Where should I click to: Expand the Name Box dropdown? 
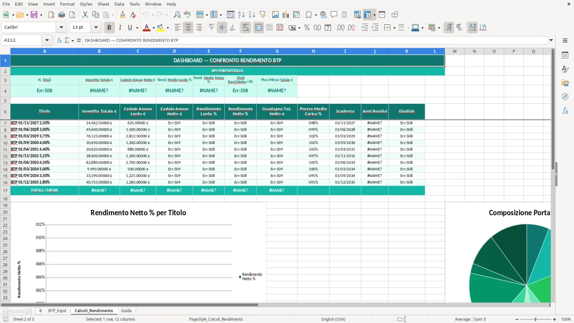pyautogui.click(x=47, y=40)
